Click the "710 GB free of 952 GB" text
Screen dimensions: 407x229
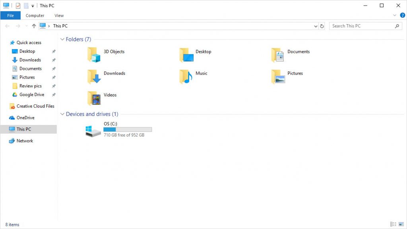click(124, 135)
